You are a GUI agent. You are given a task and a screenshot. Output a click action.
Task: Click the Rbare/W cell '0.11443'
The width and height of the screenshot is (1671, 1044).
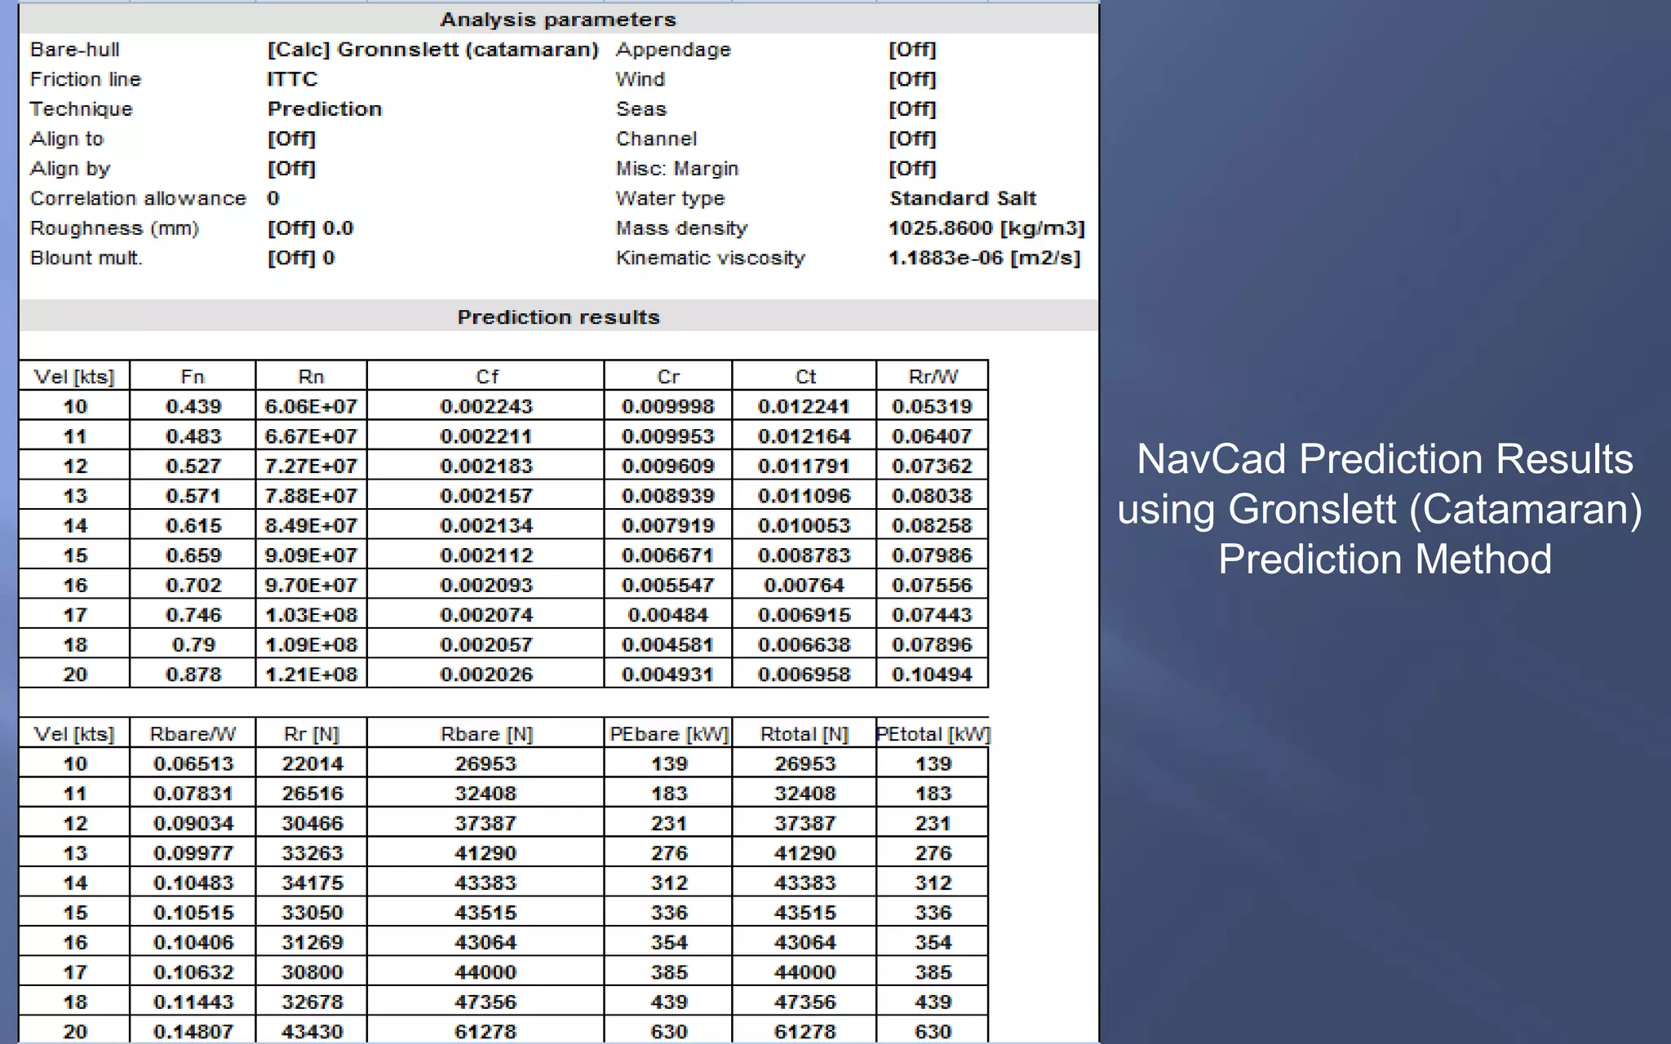coord(193,1002)
